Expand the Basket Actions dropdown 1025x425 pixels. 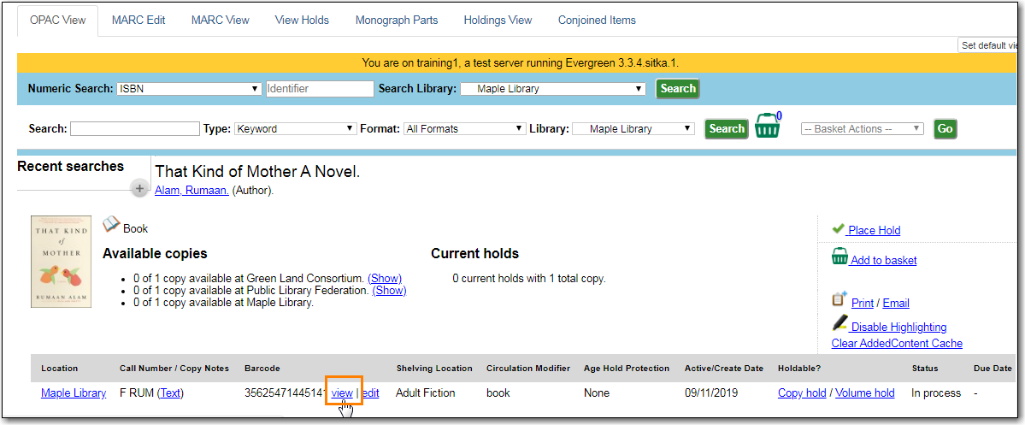pos(862,128)
